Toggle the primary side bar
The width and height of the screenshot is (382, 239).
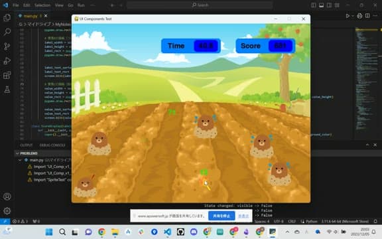(314, 5)
